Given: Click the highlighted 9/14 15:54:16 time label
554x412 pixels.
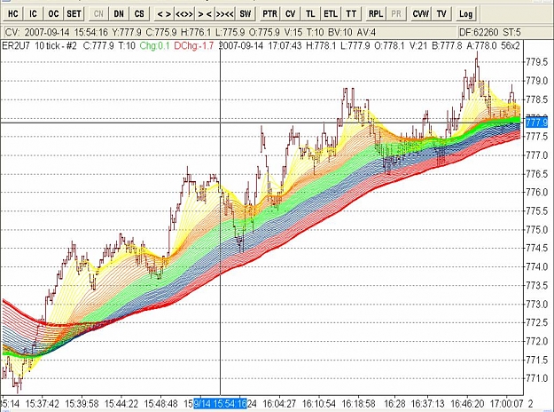Looking at the screenshot, I should coord(221,403).
